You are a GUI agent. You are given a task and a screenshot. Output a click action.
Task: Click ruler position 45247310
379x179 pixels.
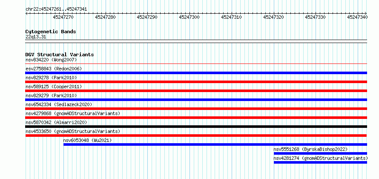click(232, 17)
